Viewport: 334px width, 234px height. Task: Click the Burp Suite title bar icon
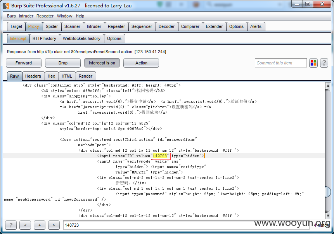[6, 6]
